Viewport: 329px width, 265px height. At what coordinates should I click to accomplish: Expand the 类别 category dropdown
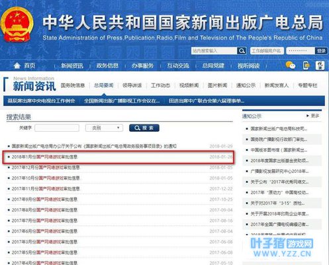tap(104, 128)
